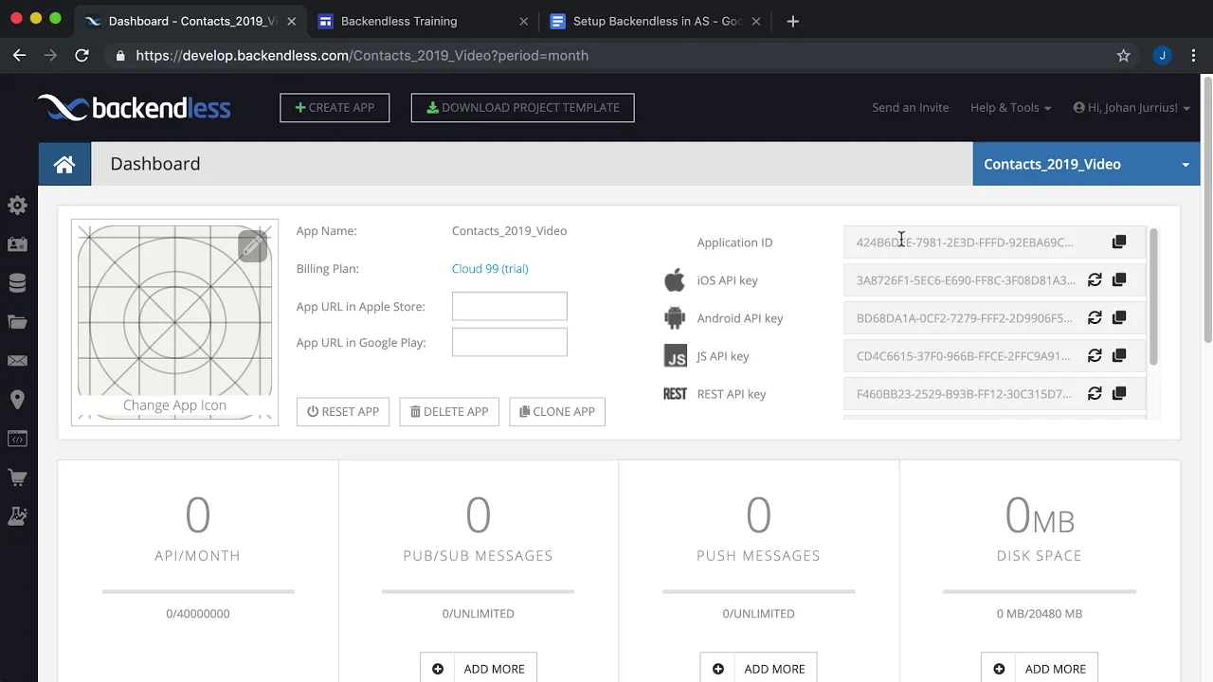Select the Dashboard - Contacts_2019_Video browser tab
Image resolution: width=1213 pixels, height=682 pixels.
click(190, 21)
